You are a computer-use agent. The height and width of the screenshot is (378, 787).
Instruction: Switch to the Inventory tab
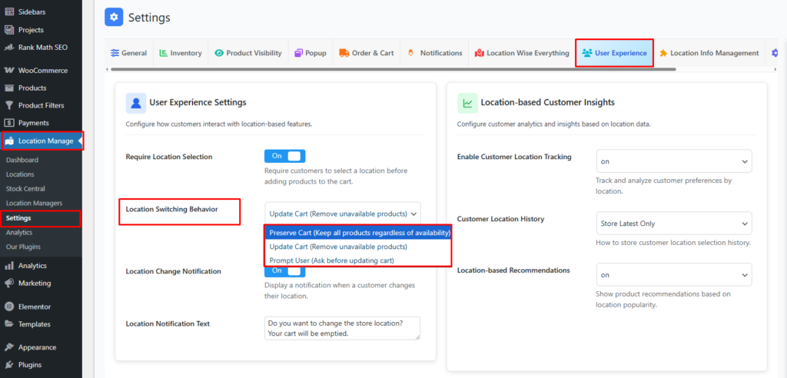181,53
